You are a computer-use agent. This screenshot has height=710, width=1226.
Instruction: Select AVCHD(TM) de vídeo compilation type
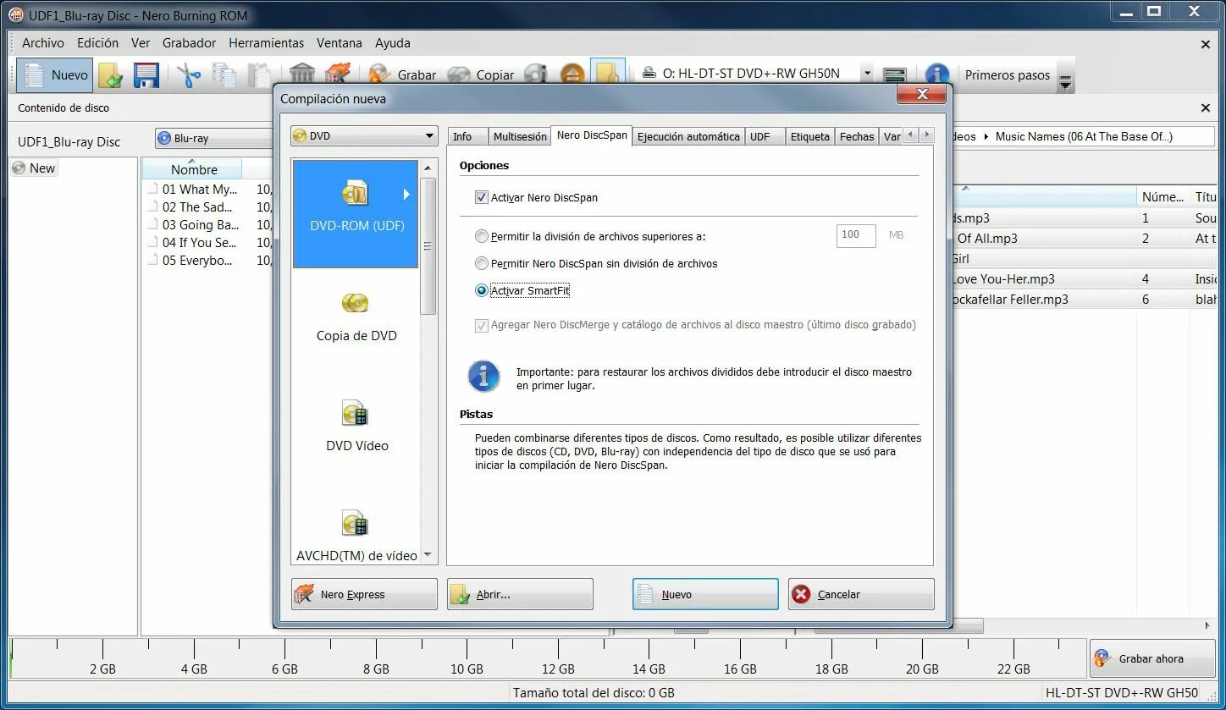click(x=356, y=535)
